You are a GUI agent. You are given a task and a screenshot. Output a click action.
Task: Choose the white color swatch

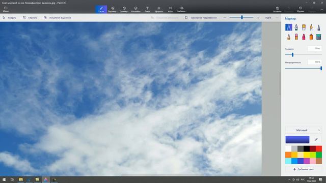point(288,148)
